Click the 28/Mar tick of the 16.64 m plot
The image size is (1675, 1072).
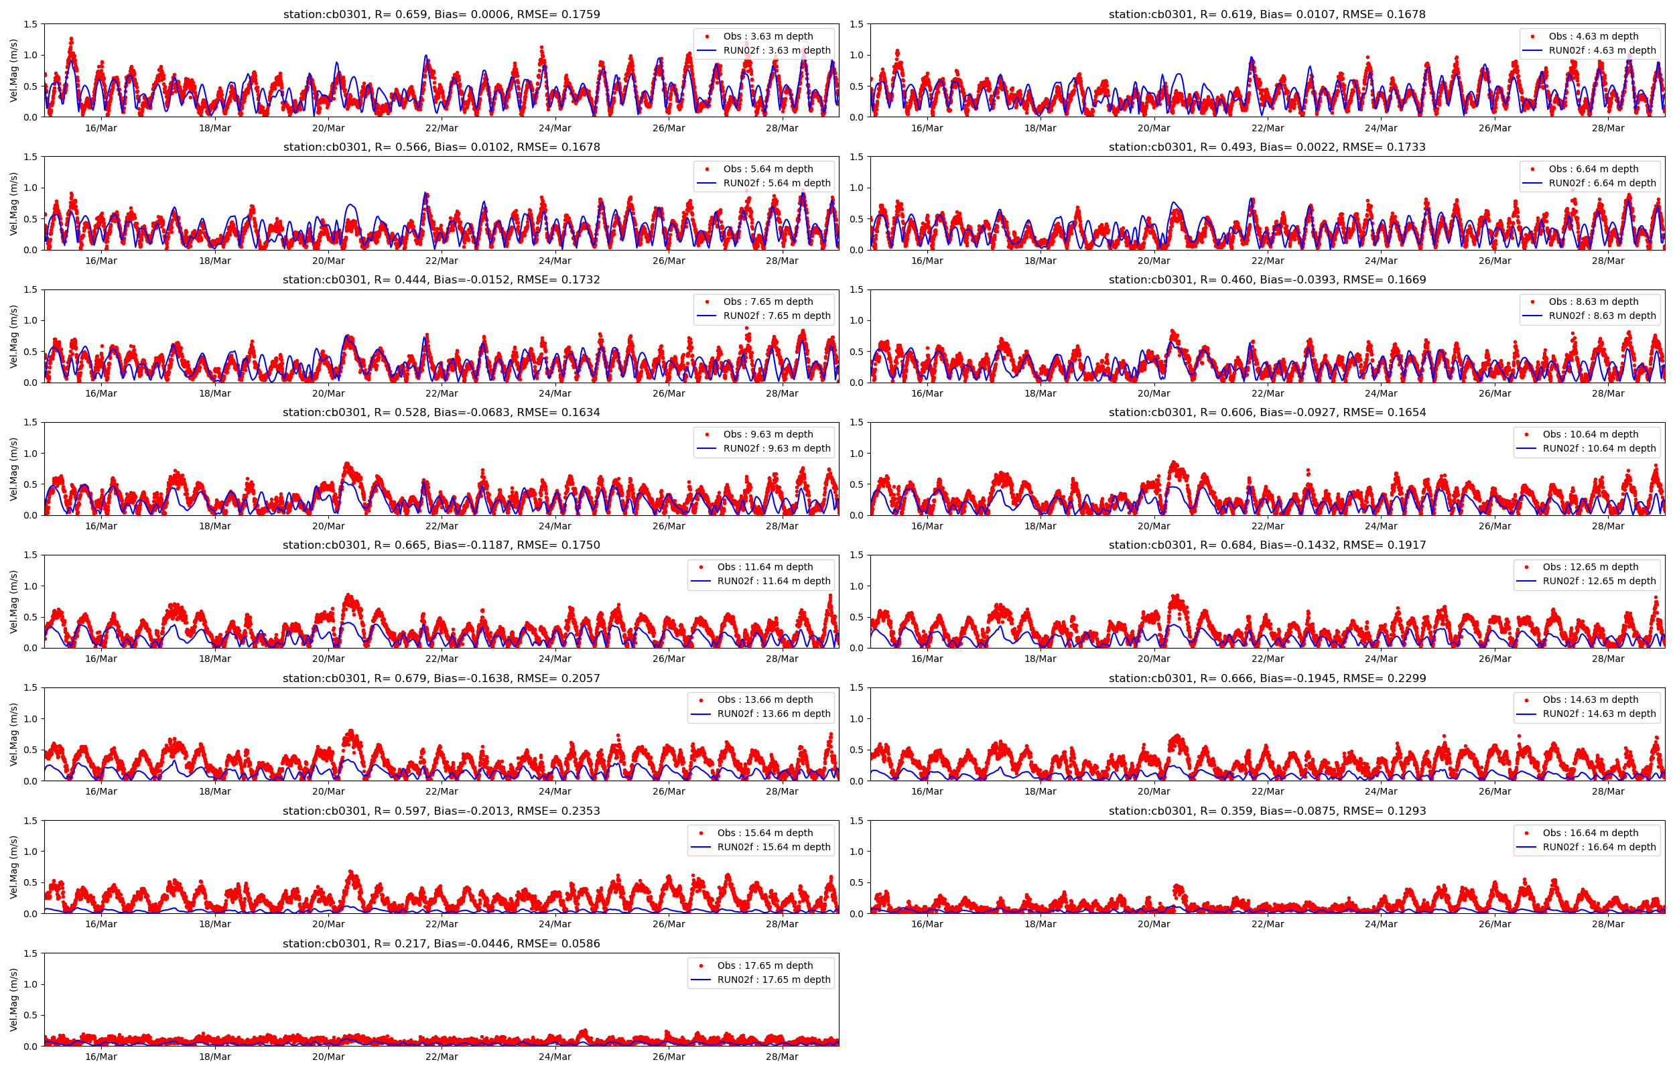click(x=1607, y=925)
